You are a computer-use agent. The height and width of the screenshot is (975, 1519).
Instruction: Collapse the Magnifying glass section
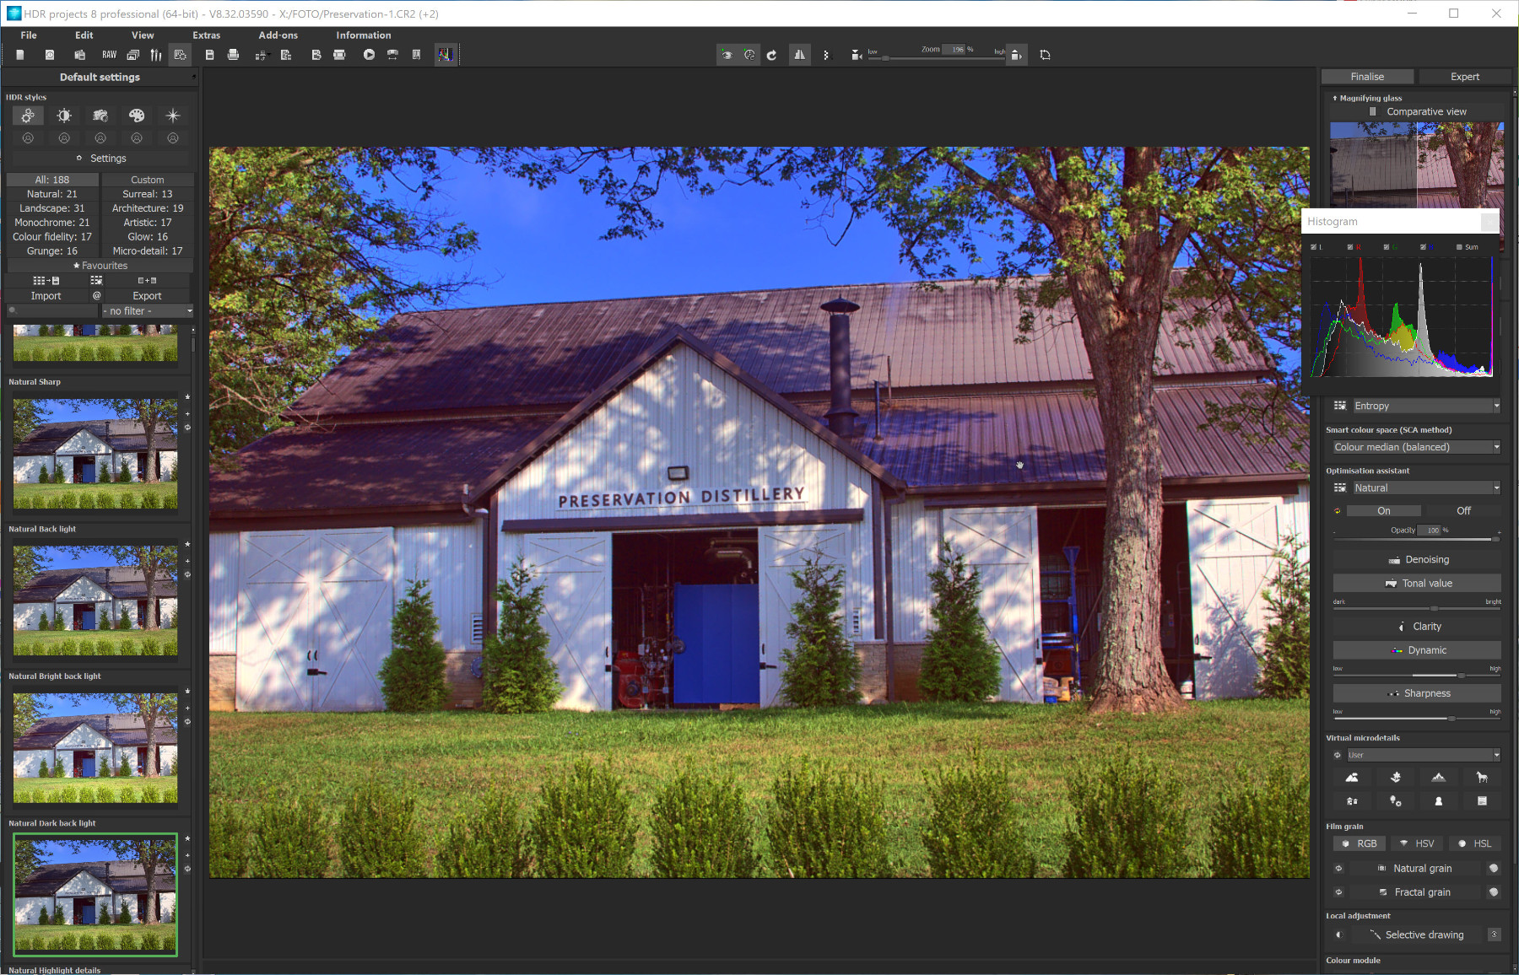point(1367,98)
